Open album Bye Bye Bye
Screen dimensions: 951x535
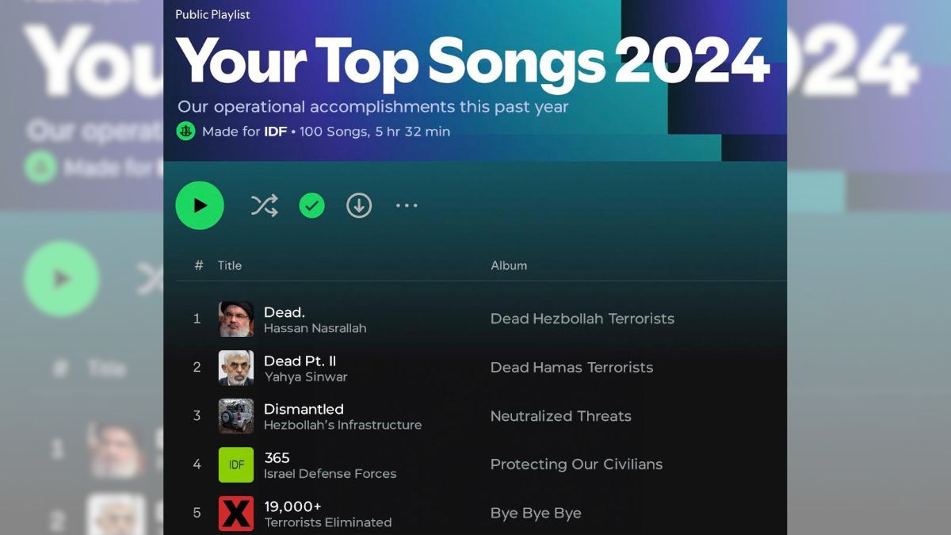coord(536,514)
